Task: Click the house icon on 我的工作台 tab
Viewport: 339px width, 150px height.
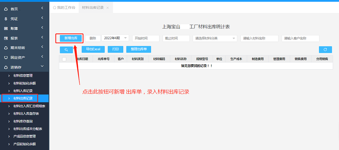Action: 54,8
